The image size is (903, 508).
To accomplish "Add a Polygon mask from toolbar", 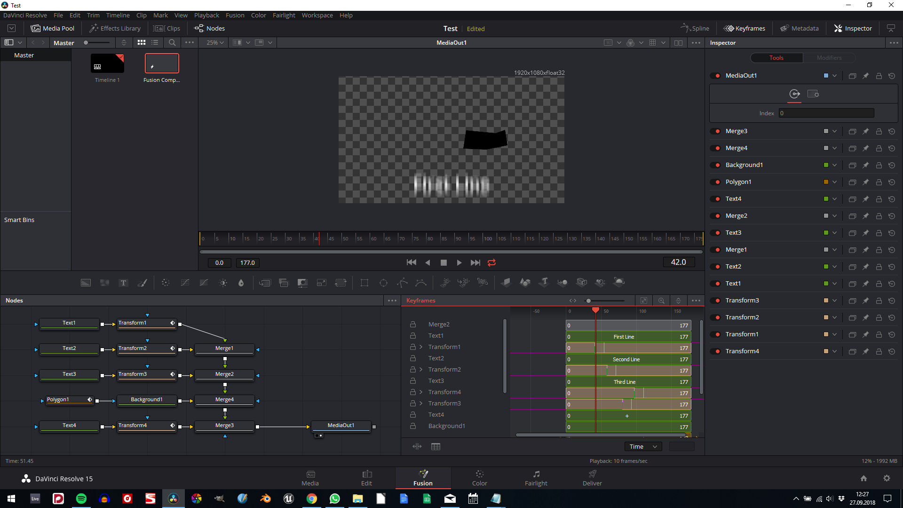I will pos(403,283).
